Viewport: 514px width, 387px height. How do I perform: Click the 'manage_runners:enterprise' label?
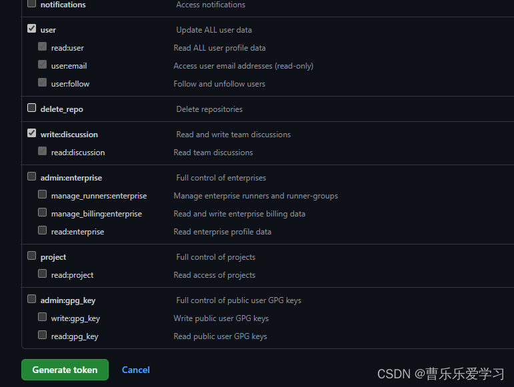point(99,196)
